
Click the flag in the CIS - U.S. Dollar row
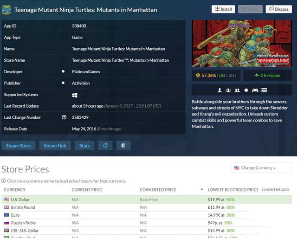tap(6, 231)
